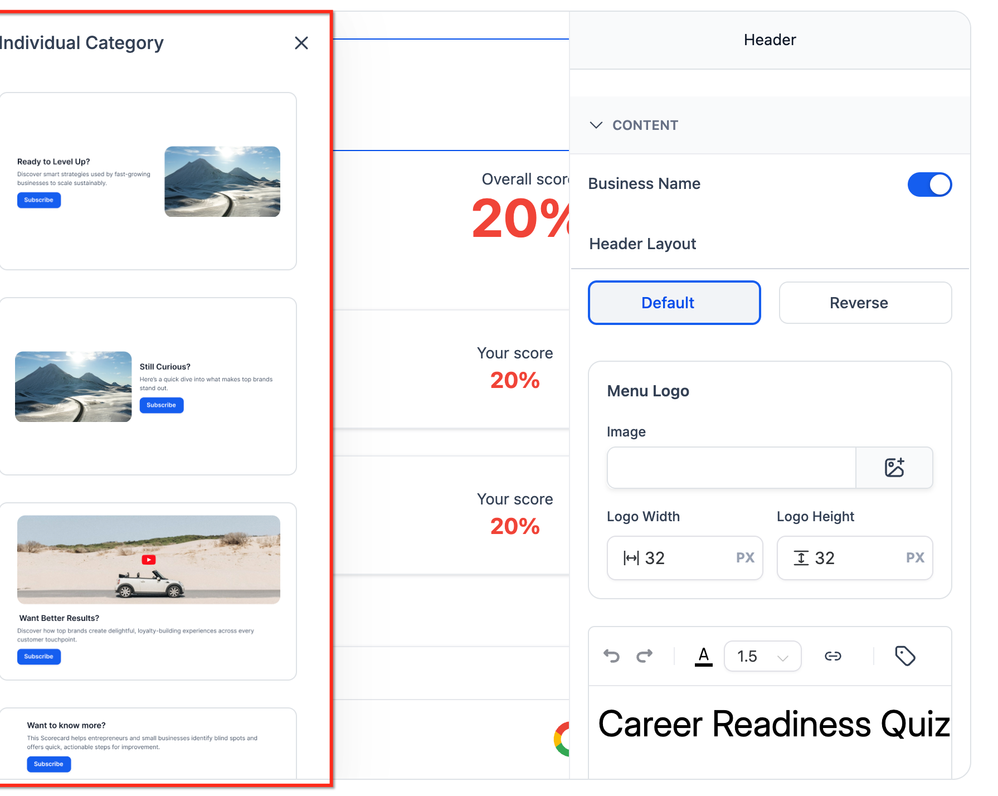Click Subscribe under Want to know more
Image resolution: width=998 pixels, height=796 pixels.
click(49, 764)
